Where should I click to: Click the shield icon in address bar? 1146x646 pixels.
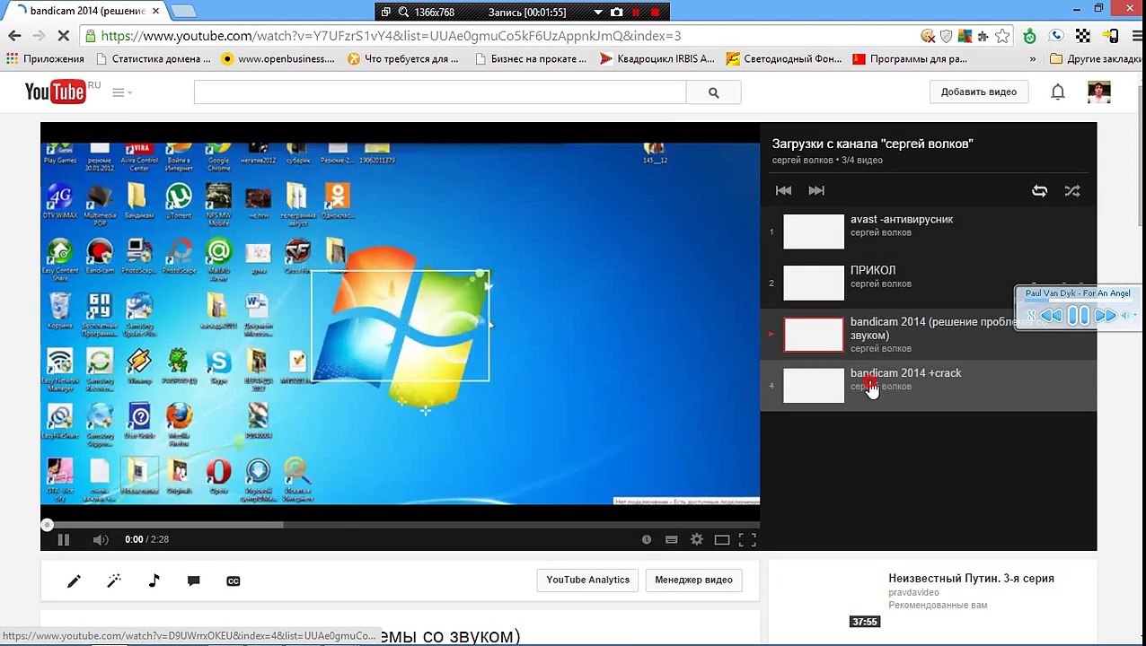click(x=946, y=36)
